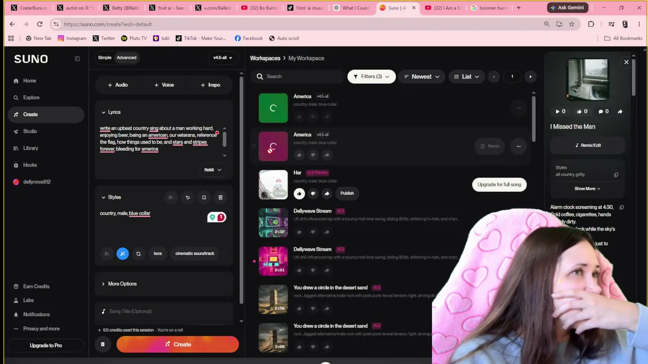Expand Show More in song details
Image resolution: width=648 pixels, height=364 pixels.
[x=587, y=189]
